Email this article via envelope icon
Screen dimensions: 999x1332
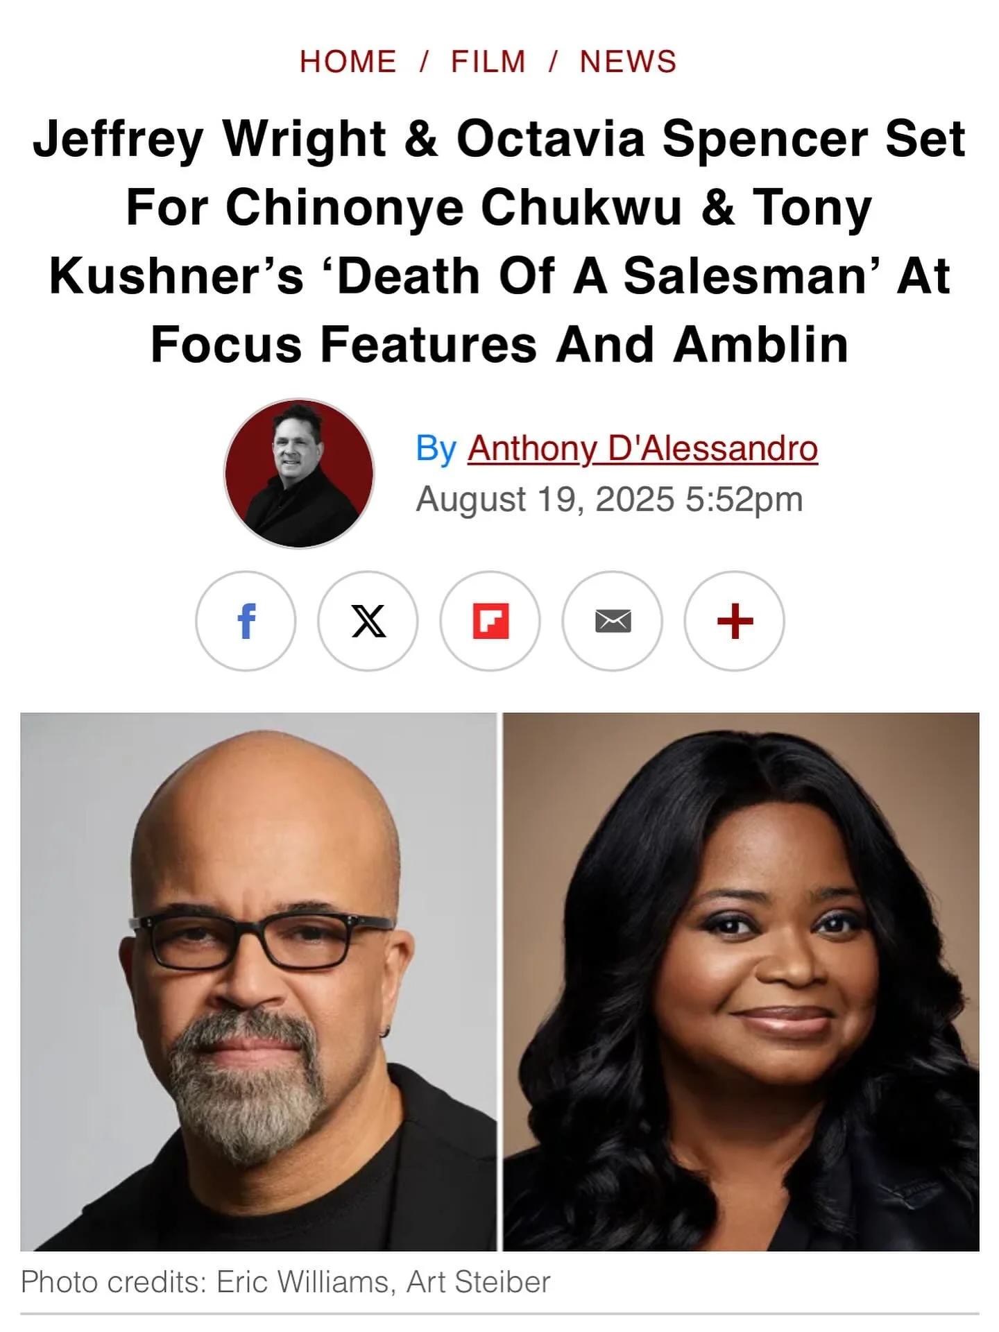tap(612, 621)
